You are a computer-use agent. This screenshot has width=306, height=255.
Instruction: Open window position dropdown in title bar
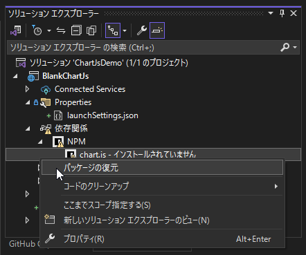click(271, 13)
